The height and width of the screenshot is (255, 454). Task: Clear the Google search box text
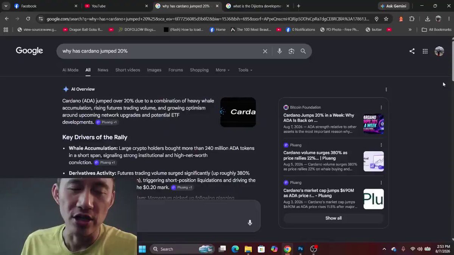pos(265,51)
